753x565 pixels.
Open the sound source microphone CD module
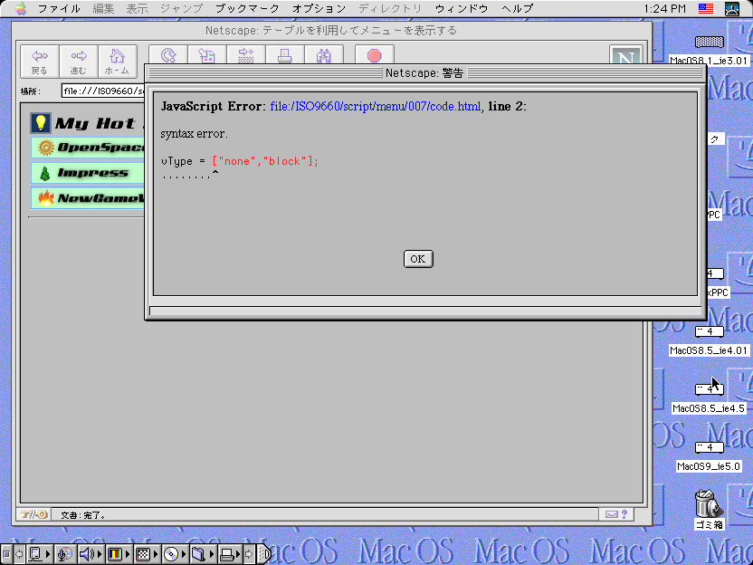[x=65, y=554]
